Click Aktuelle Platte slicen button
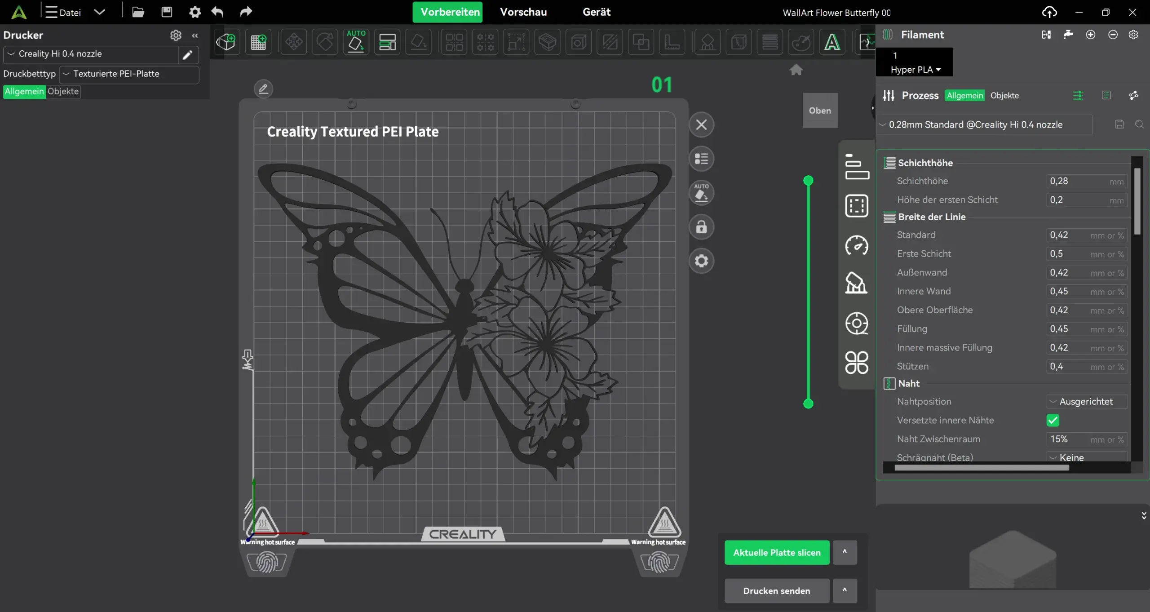The width and height of the screenshot is (1150, 612). coord(777,552)
